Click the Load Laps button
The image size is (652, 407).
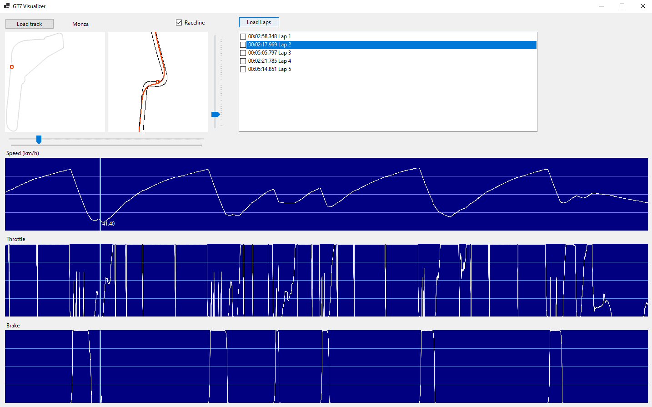[x=259, y=22]
